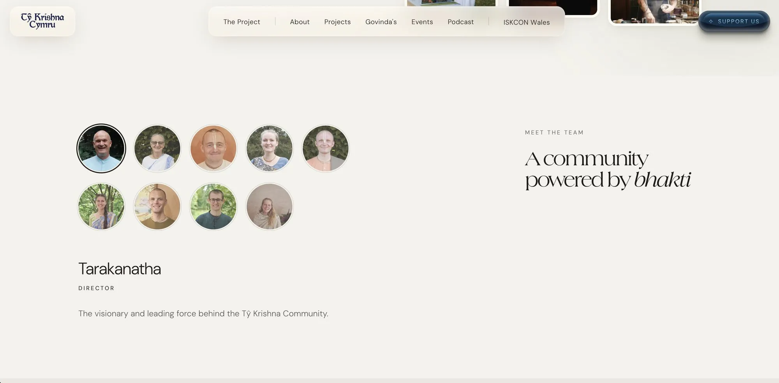Screen dimensions: 779x383
Task: Select the blonde woman avatar in top row
Action: 270,148
